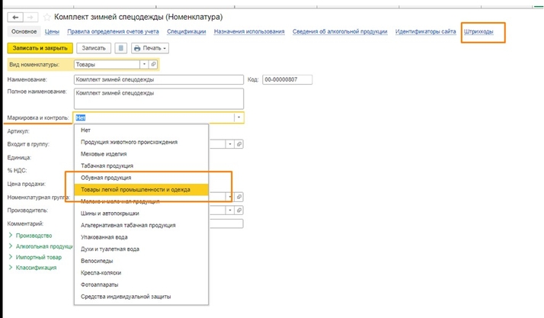Select Товары легкой промышленности и одежда option

136,189
